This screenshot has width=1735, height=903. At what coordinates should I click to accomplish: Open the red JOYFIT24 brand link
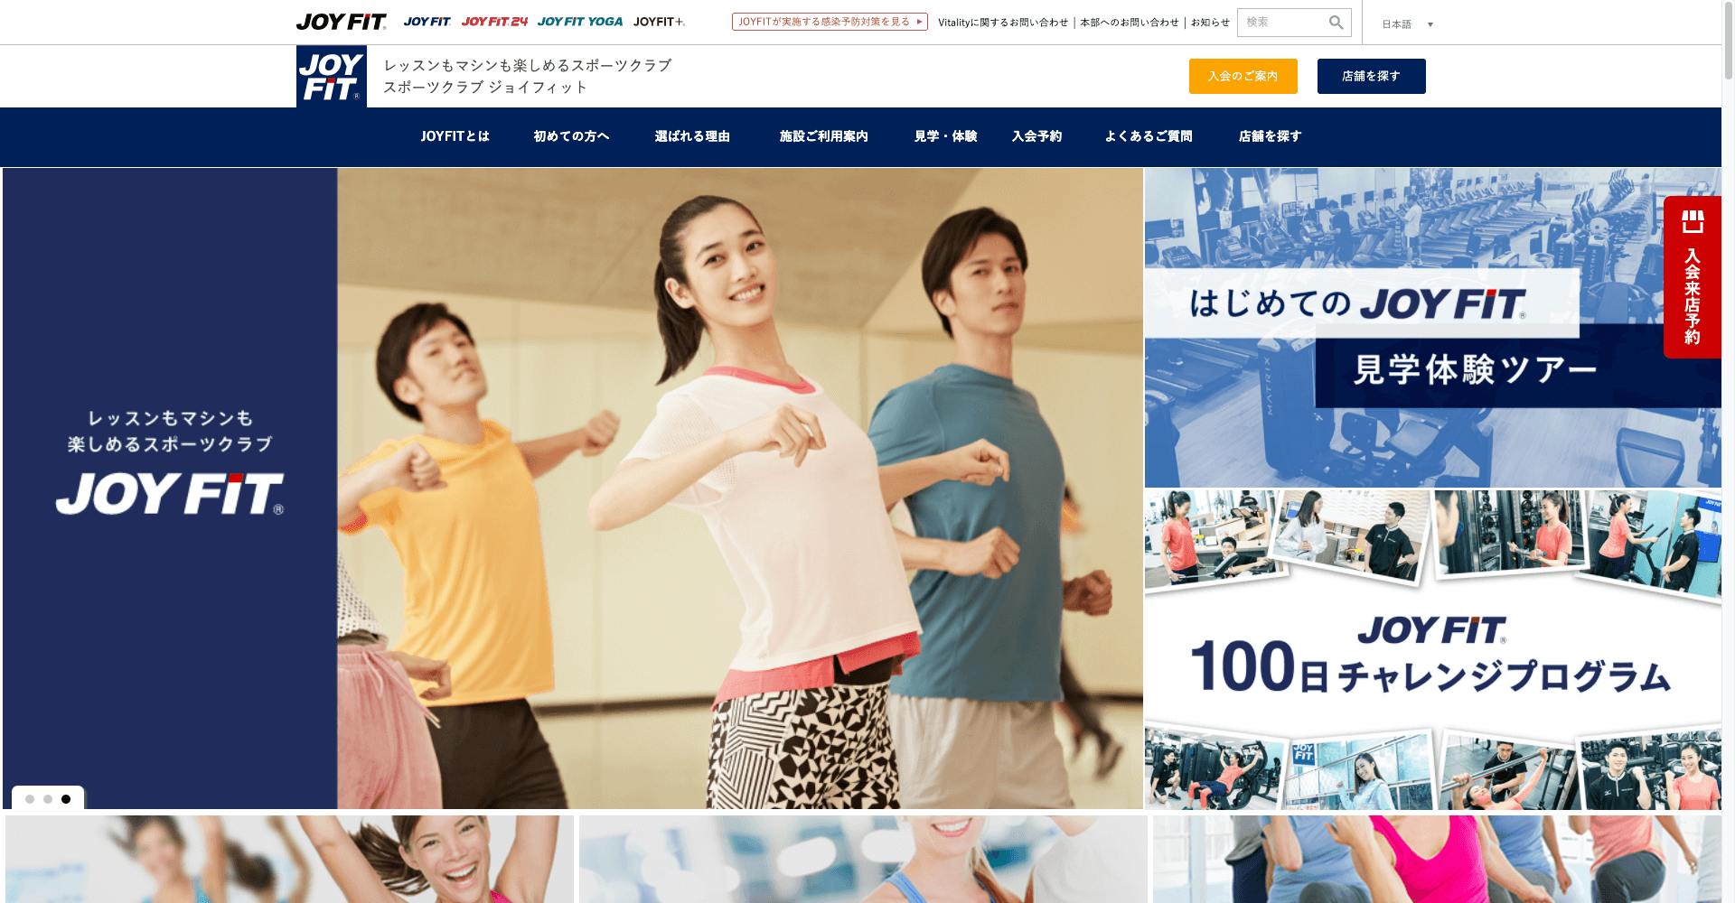point(494,22)
